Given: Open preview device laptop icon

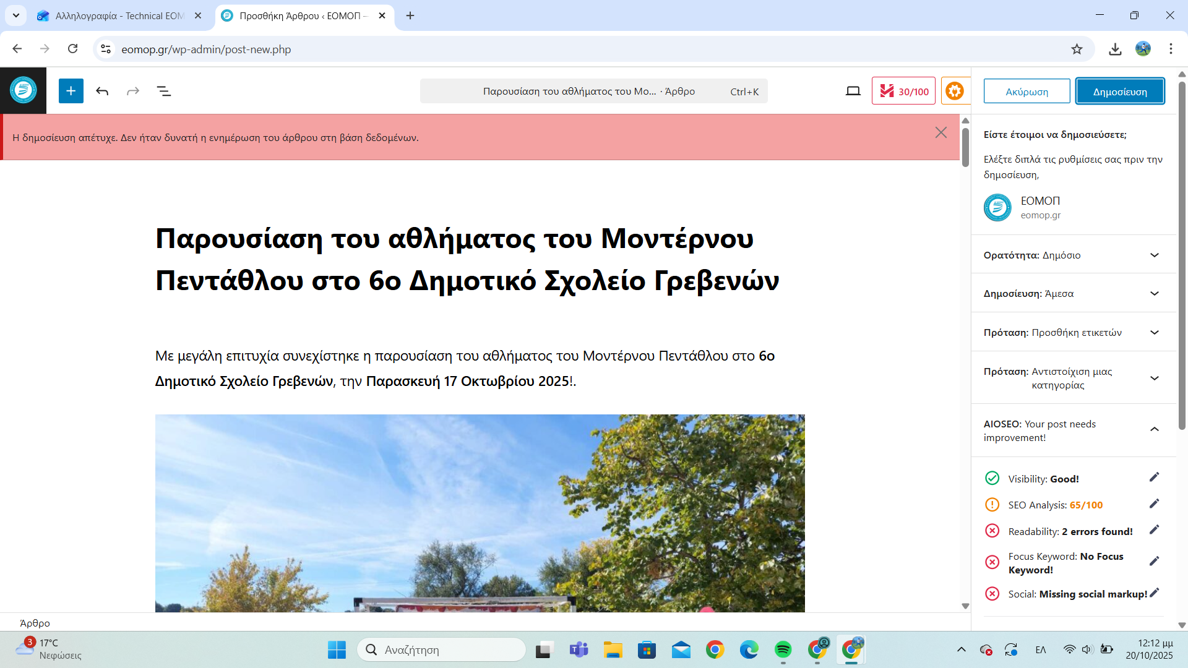Looking at the screenshot, I should [853, 91].
